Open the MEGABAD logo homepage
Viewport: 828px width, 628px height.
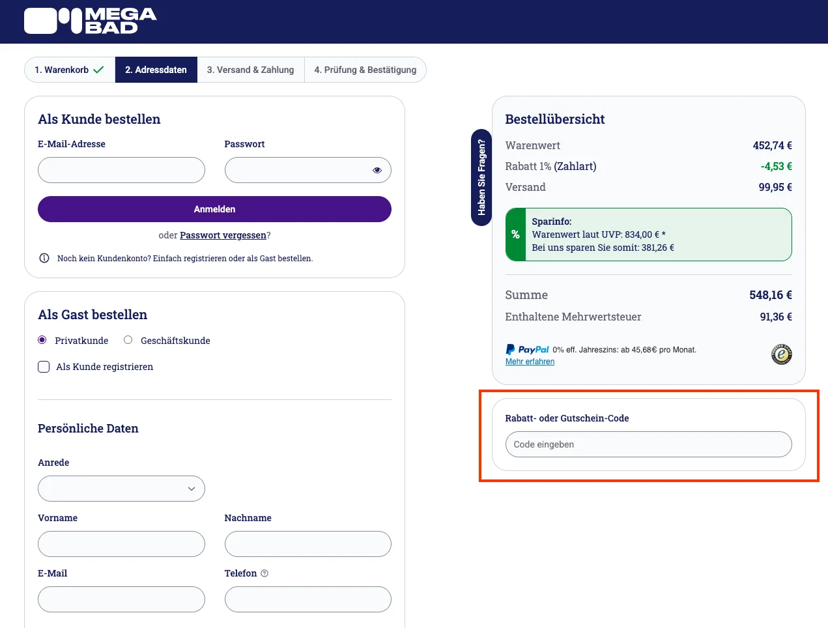pos(91,21)
